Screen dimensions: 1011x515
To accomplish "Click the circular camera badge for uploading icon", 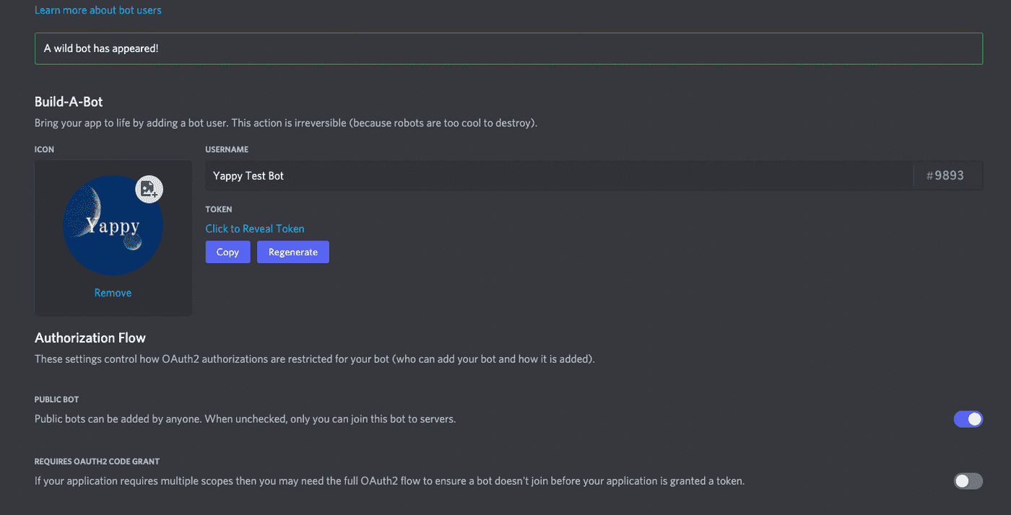I will [149, 188].
